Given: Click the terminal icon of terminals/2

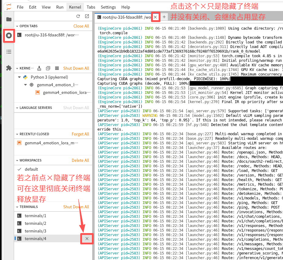Looking at the screenshot, I should (x=19, y=223).
